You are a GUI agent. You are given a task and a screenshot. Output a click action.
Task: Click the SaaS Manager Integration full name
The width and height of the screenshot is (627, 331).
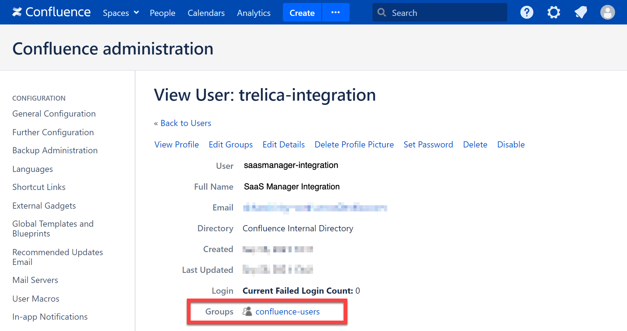(x=292, y=187)
